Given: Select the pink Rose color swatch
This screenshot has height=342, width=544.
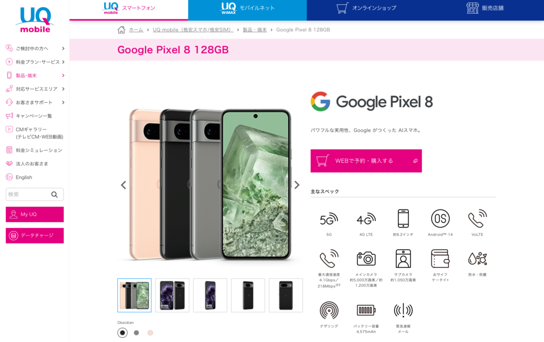Looking at the screenshot, I should pos(150,332).
